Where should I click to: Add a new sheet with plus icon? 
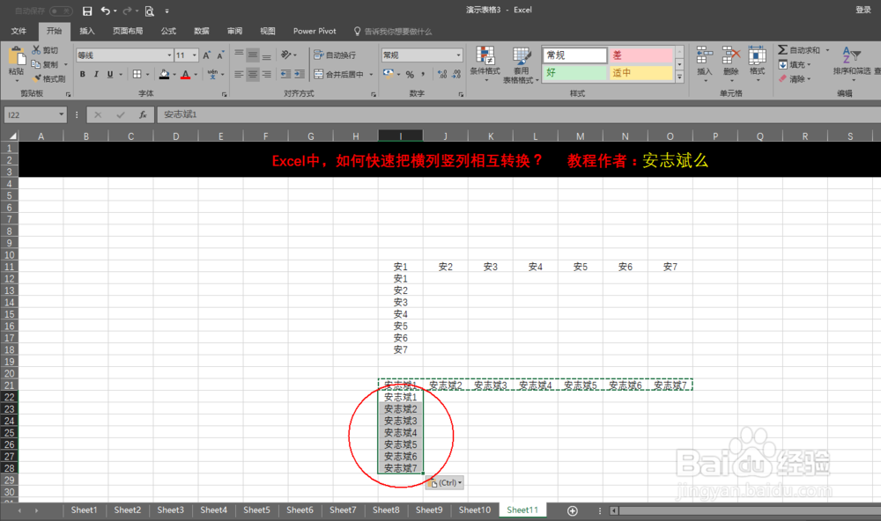click(572, 510)
